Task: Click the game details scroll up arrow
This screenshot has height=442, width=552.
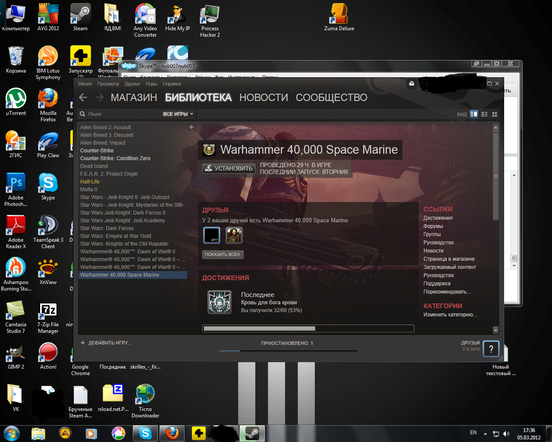Action: [496, 128]
